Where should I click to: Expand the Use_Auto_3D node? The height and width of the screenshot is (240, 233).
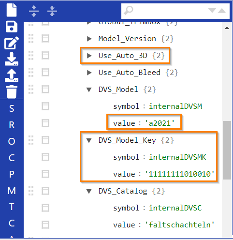point(89,56)
